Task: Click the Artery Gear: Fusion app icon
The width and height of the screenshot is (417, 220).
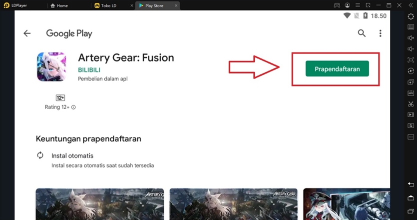Action: point(51,66)
